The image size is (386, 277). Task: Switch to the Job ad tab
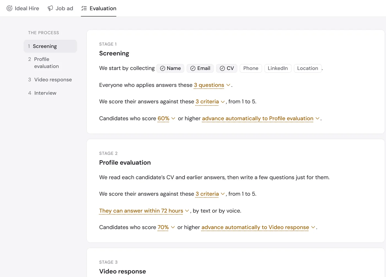(60, 8)
